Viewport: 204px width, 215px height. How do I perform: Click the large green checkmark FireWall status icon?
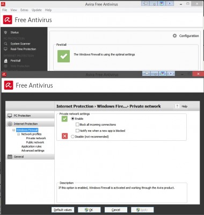[x=63, y=56]
